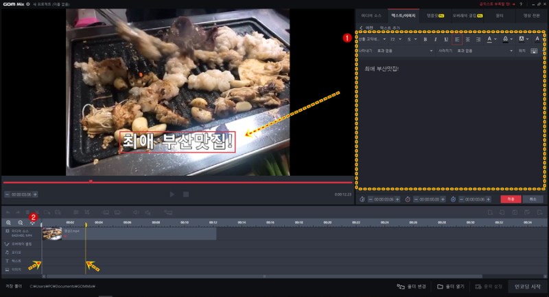Open the text position grid
This screenshot has width=549, height=297.
pos(534,51)
